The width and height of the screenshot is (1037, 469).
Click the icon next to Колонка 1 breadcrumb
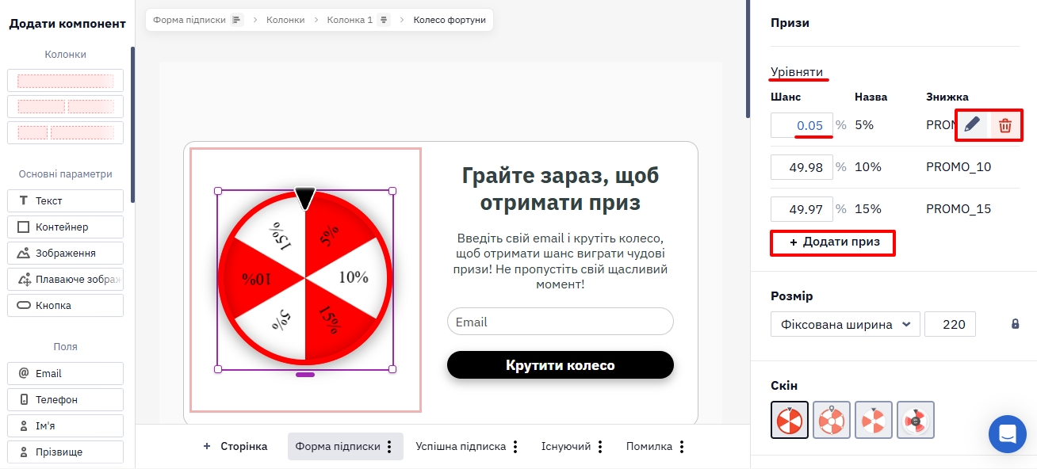[x=384, y=20]
